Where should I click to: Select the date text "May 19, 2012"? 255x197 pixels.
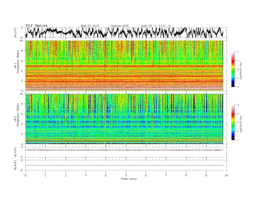[x=90, y=26]
